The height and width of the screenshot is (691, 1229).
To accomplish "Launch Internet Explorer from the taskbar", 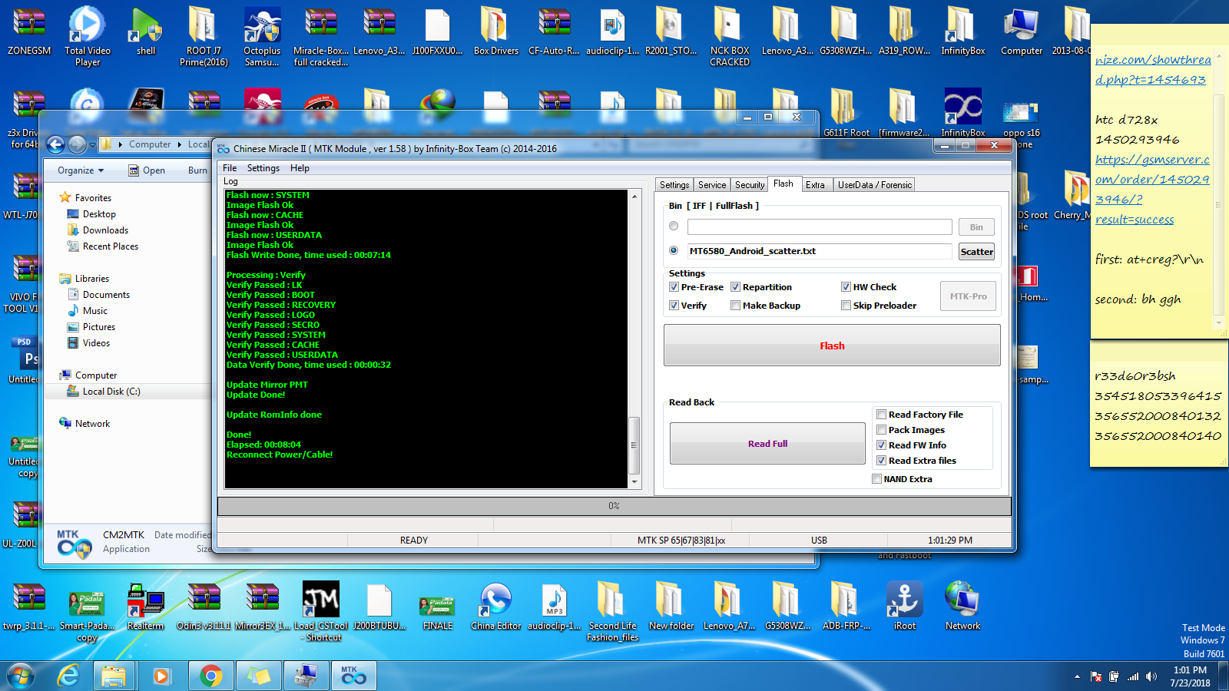I will (x=69, y=676).
